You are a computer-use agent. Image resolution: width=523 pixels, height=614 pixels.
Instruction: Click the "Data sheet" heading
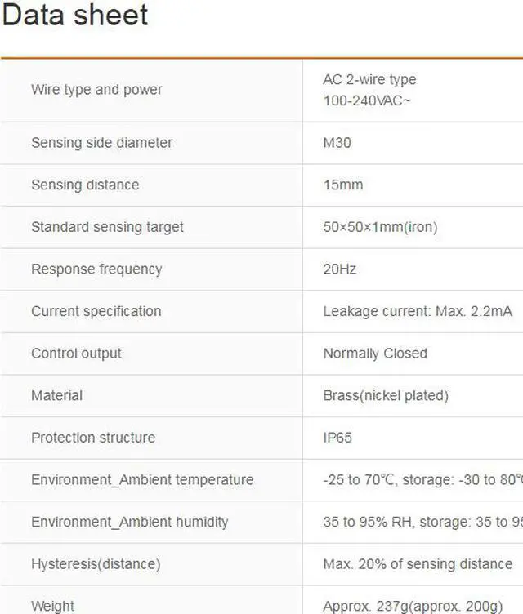coord(75,16)
